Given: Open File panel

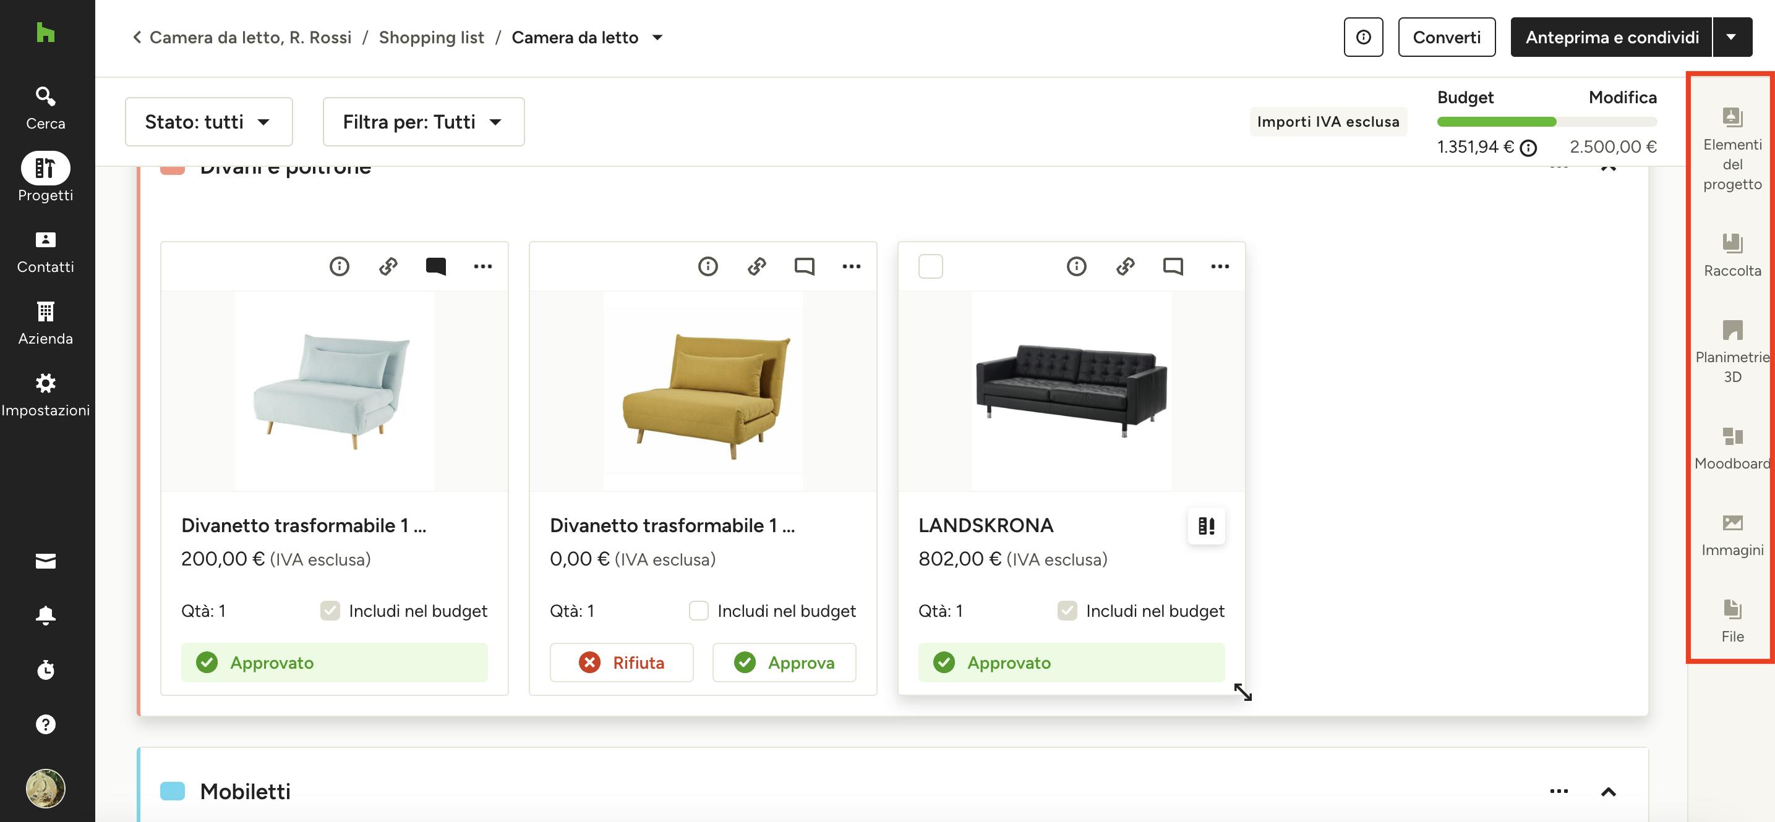Looking at the screenshot, I should [x=1732, y=621].
